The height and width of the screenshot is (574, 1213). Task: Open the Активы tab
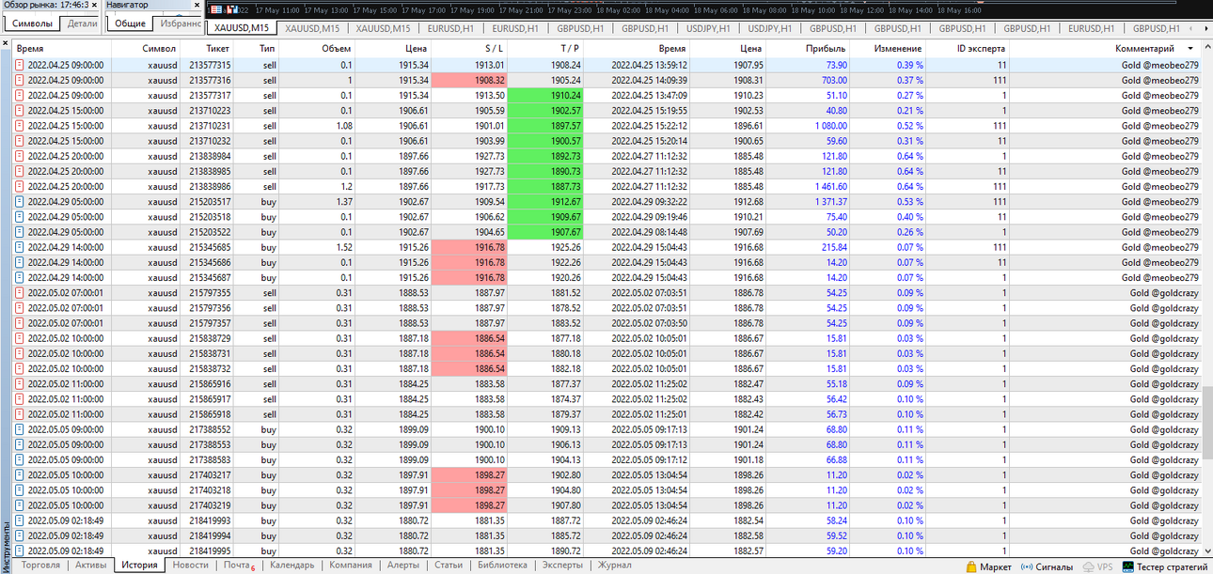[x=90, y=566]
